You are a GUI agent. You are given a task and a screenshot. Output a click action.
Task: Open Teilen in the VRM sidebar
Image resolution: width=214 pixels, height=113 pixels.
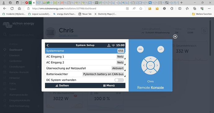(x=13, y=89)
